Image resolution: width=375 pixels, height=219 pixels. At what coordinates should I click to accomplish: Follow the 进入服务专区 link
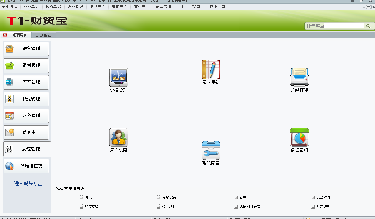point(28,184)
